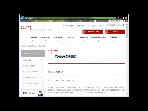
Task: Click the page scrollbar down arrow
Action: coord(127,94)
